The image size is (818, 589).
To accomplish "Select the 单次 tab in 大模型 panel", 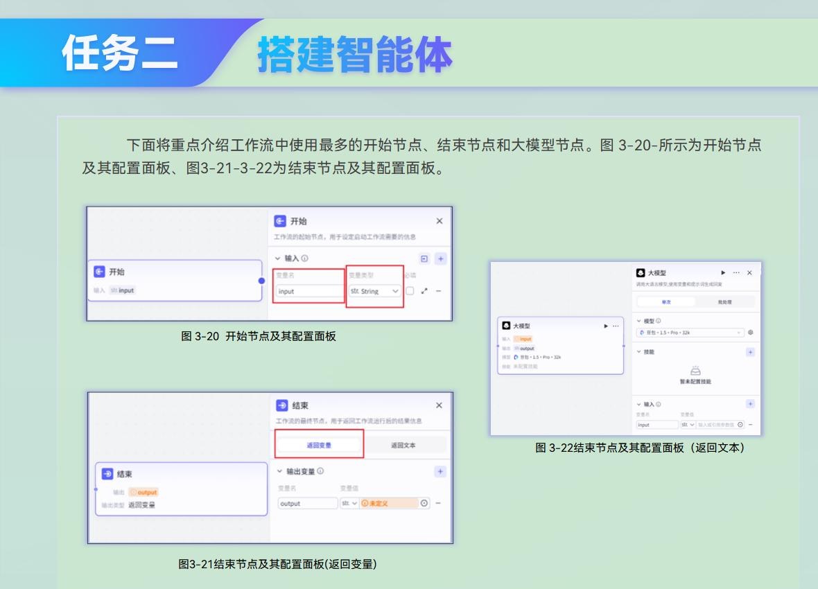I will pyautogui.click(x=666, y=302).
